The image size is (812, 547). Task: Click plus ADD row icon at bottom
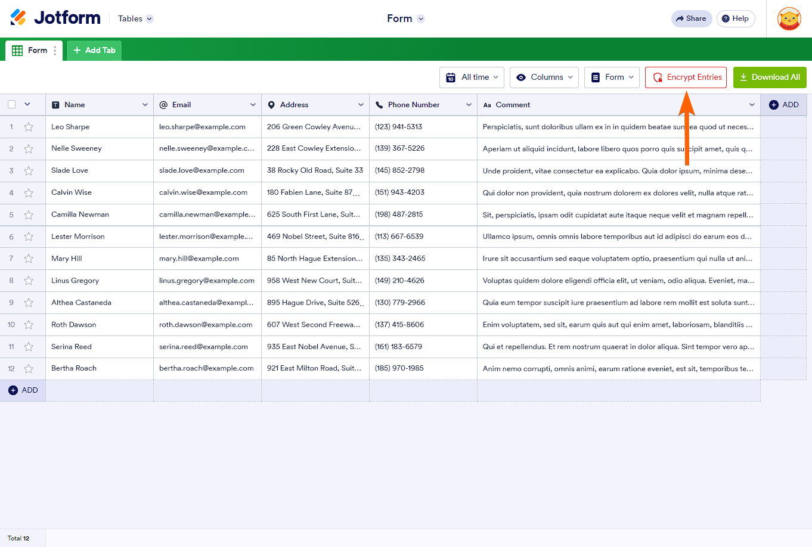13,390
